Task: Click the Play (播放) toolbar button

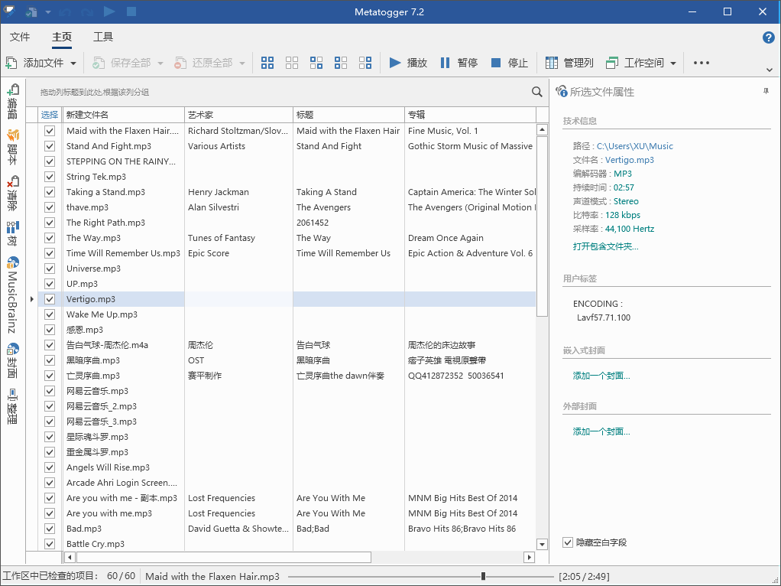Action: click(x=408, y=63)
